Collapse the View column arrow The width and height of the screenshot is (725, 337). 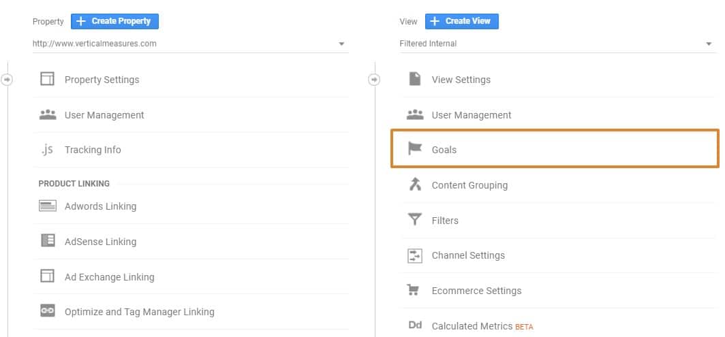click(x=373, y=80)
